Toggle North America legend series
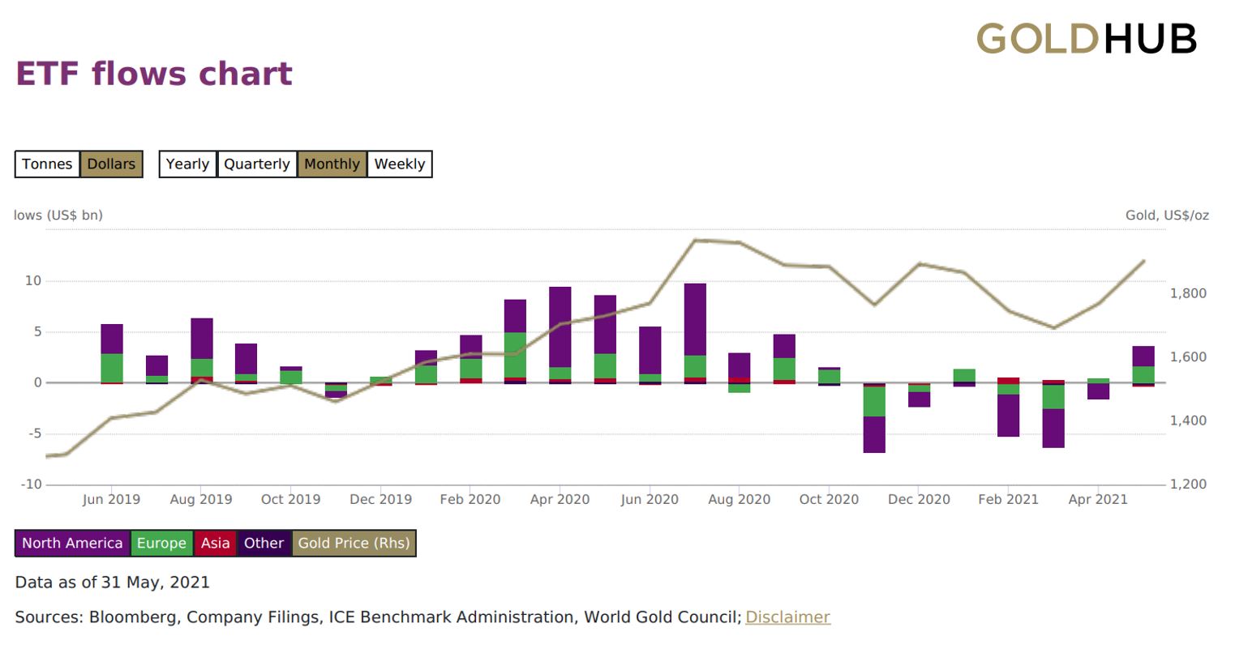The image size is (1248, 653). 72,544
